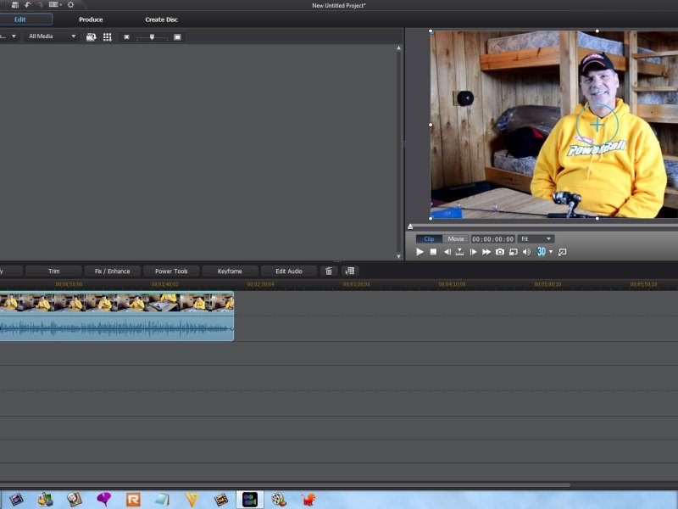The width and height of the screenshot is (678, 509).
Task: Switch preview to Movie mode
Action: pyautogui.click(x=456, y=239)
